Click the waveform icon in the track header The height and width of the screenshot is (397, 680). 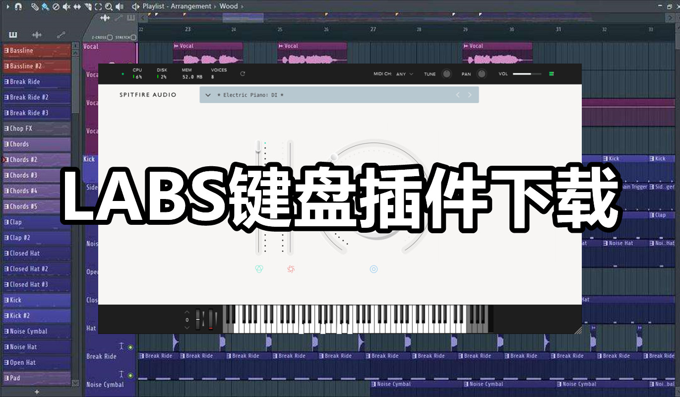(x=105, y=18)
